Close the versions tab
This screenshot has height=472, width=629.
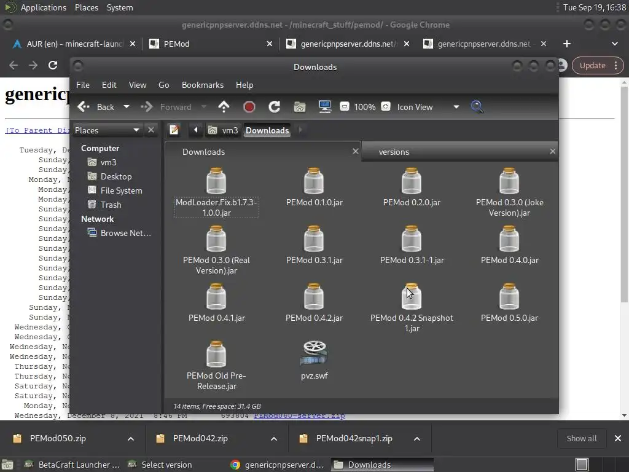coord(552,151)
